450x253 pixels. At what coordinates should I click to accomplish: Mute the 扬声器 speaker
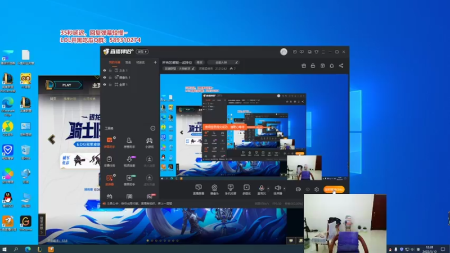(277, 189)
